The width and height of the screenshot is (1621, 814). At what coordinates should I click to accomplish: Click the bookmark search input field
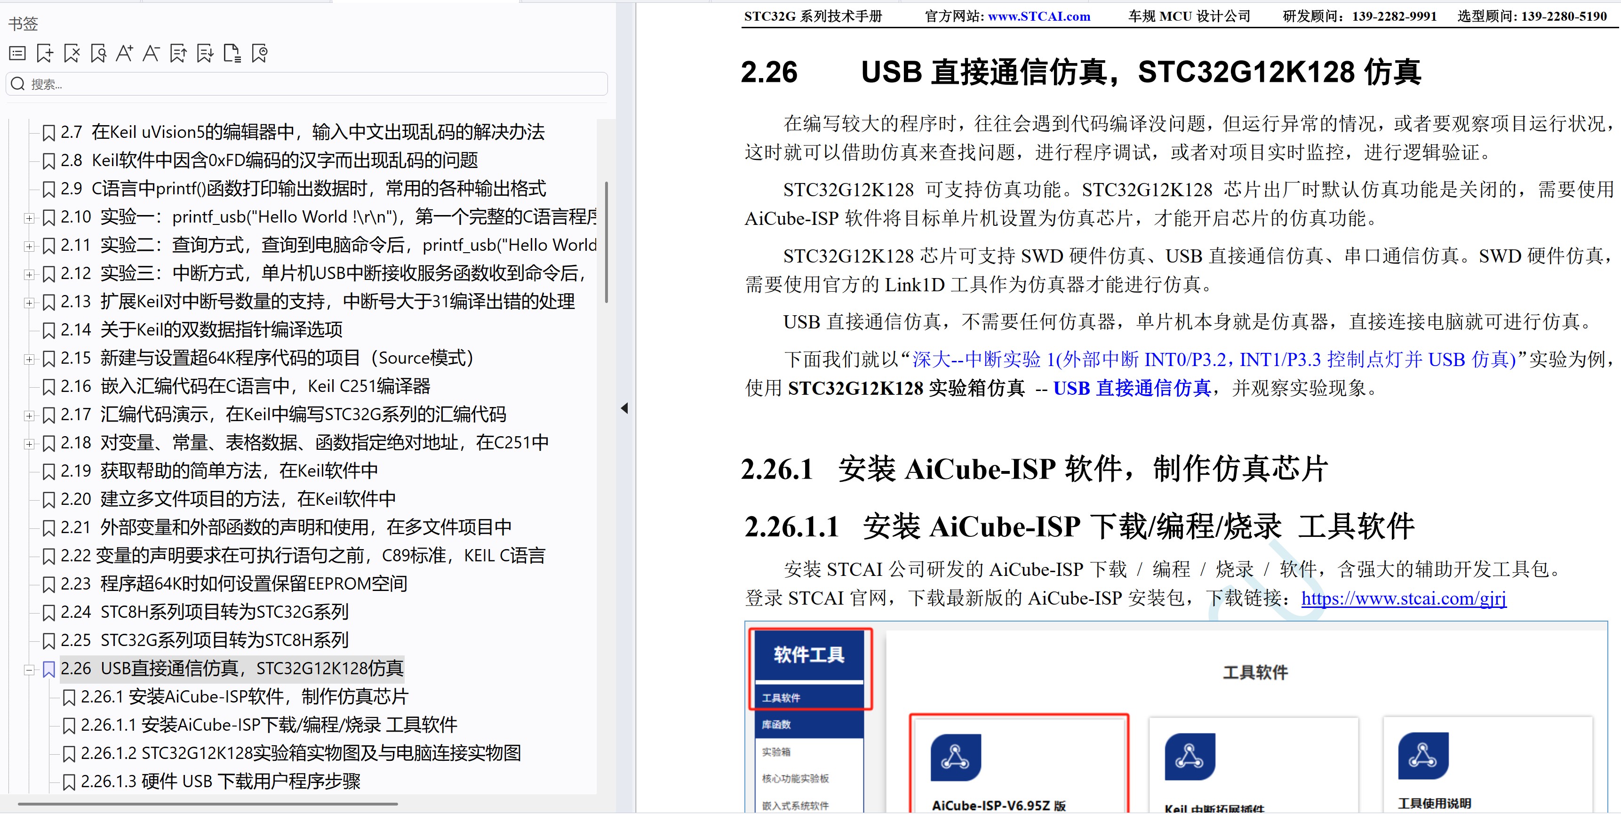[x=307, y=84]
